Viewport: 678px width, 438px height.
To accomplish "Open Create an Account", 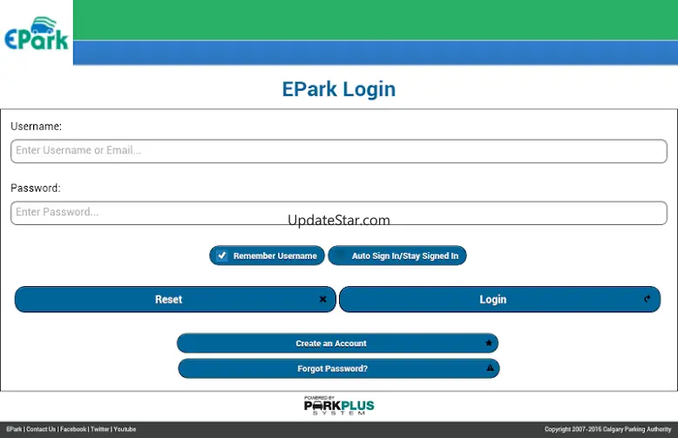I will click(337, 343).
